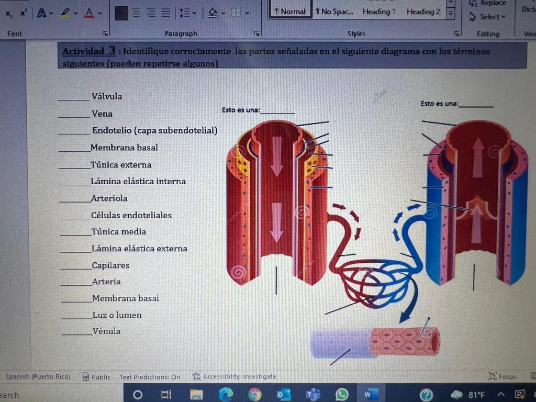Open WhatsApp from the taskbar
The width and height of the screenshot is (536, 402).
[x=341, y=395]
